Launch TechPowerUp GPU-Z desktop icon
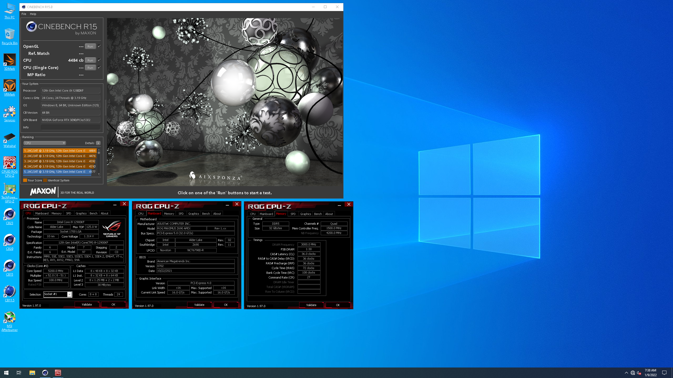Image resolution: width=673 pixels, height=378 pixels. click(9, 193)
